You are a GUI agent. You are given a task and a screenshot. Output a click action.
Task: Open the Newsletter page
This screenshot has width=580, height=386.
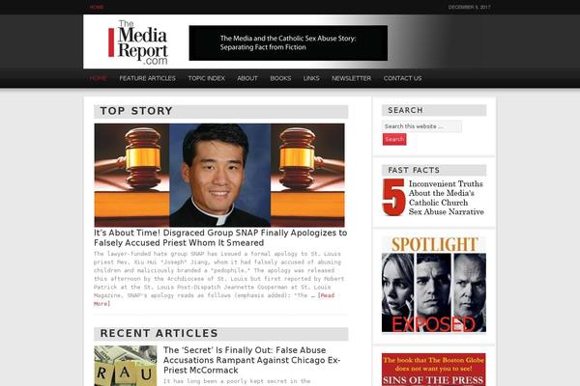click(x=352, y=78)
